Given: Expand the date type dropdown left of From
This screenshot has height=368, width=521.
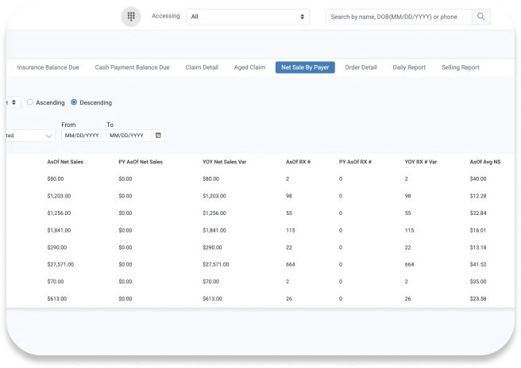Looking at the screenshot, I should [x=30, y=136].
